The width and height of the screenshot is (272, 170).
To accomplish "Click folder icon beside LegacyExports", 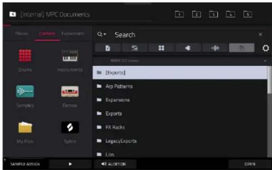I will pos(99,141).
